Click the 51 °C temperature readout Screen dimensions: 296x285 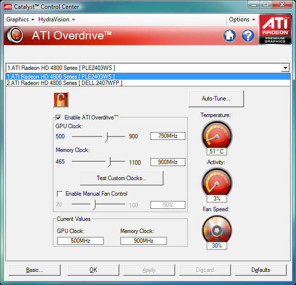[x=217, y=151]
